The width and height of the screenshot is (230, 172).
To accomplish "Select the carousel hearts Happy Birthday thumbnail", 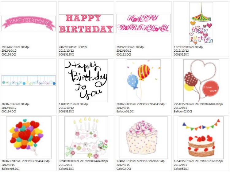I will coord(201,24).
